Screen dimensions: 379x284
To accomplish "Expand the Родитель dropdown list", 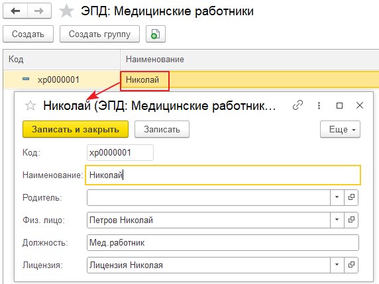I will coord(337,197).
